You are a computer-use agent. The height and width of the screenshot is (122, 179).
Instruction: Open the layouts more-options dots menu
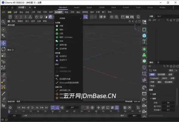point(173,7)
